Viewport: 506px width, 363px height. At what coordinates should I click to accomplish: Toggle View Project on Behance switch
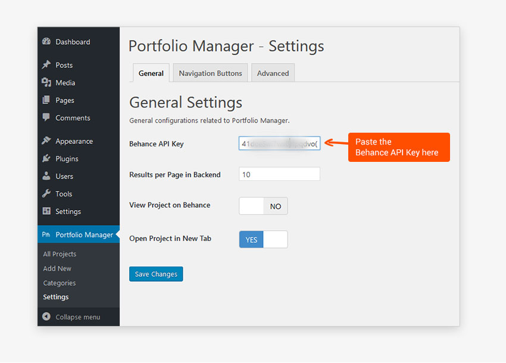coord(263,206)
